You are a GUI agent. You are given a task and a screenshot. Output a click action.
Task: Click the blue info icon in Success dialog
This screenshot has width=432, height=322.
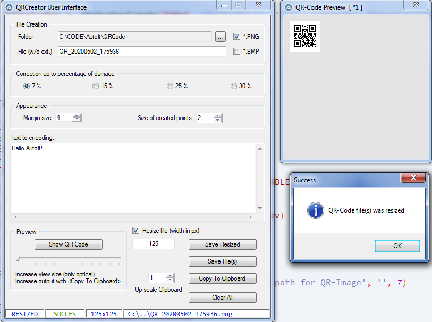316,210
